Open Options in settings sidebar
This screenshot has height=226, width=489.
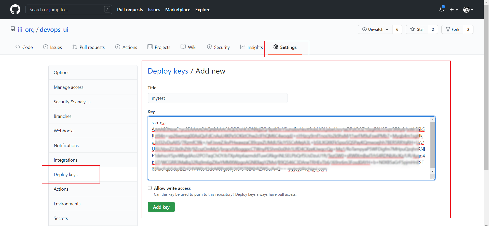93,73
